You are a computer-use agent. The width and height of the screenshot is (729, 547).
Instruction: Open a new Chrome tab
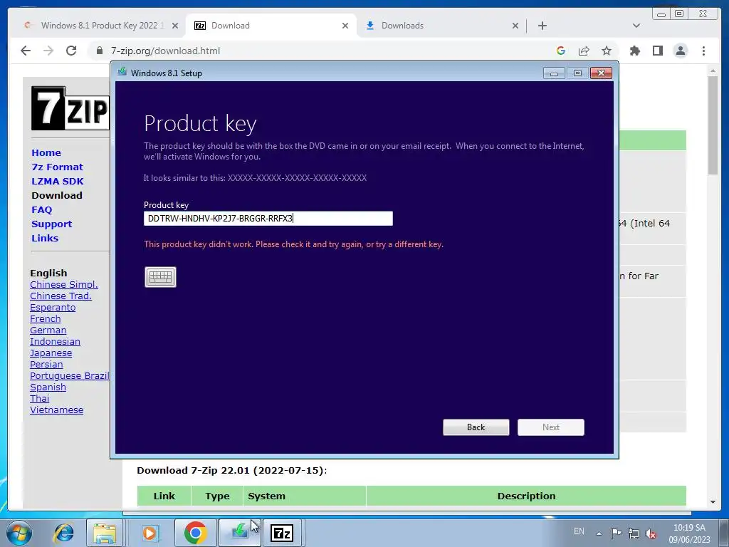point(542,26)
